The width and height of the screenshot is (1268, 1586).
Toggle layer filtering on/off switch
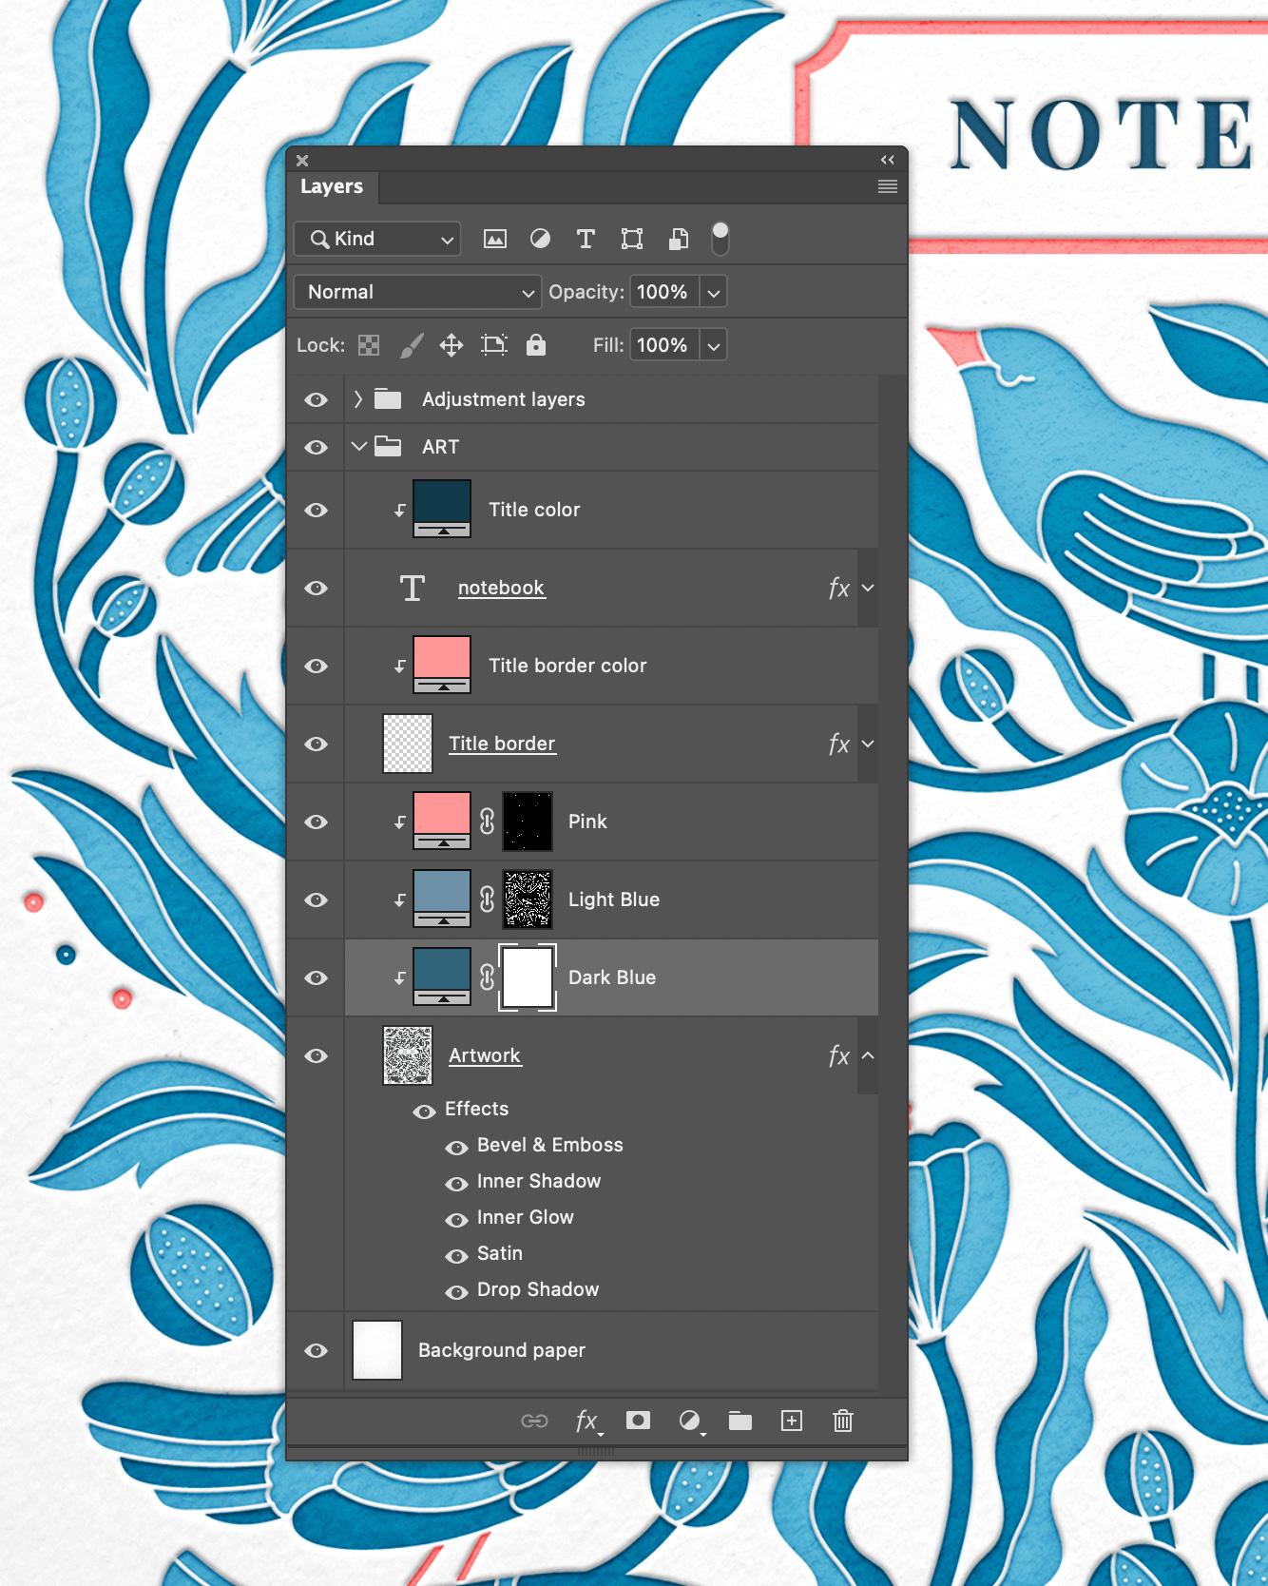pos(720,239)
